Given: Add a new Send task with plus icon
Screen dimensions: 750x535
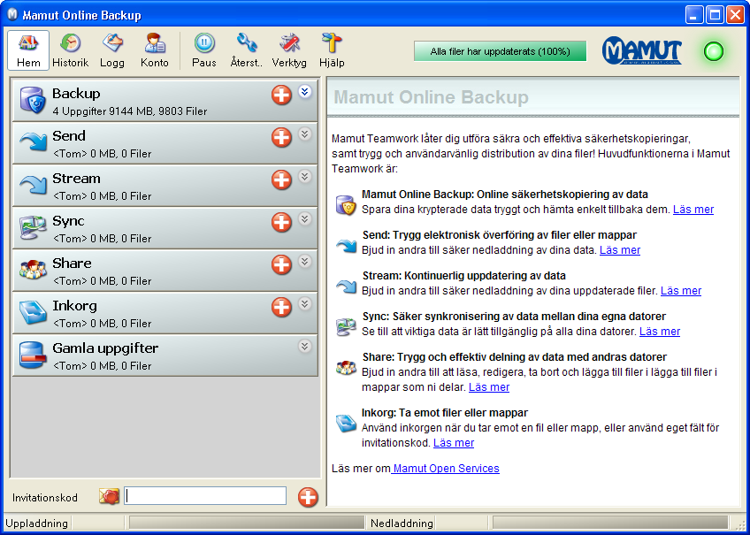Looking at the screenshot, I should [x=282, y=138].
